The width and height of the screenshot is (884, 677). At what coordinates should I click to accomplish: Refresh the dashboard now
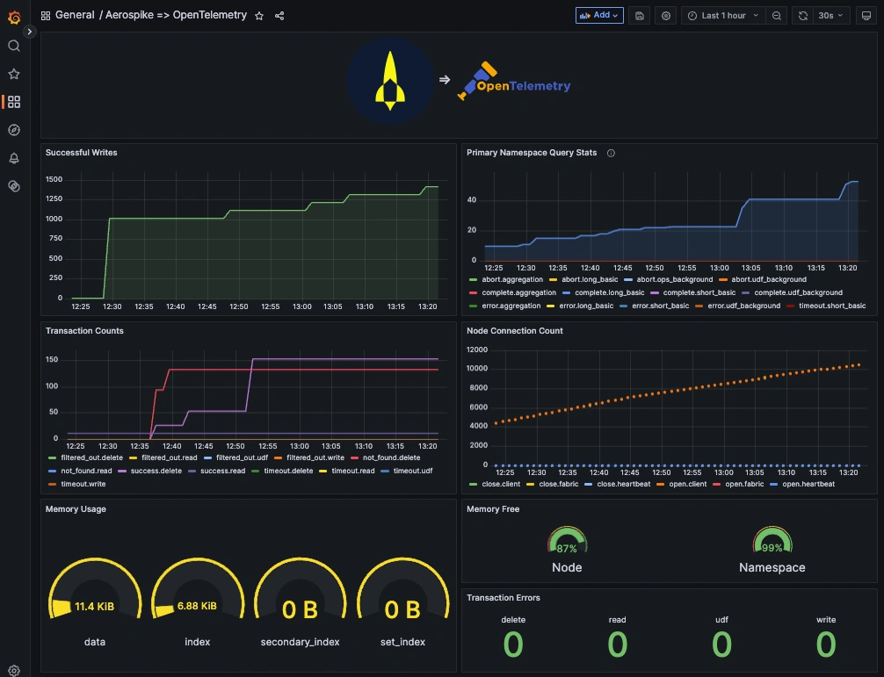803,15
